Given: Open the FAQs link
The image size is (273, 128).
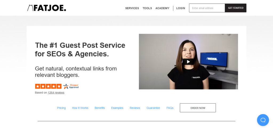Looking at the screenshot, I should (170, 108).
